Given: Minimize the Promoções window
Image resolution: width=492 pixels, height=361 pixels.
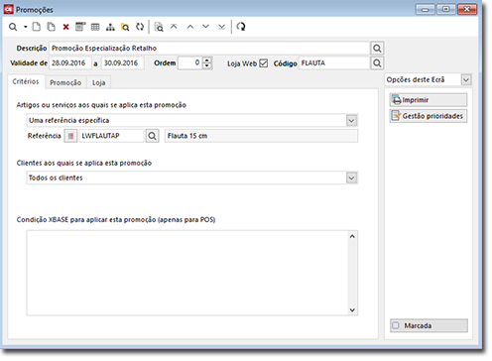Looking at the screenshot, I should coord(425,9).
